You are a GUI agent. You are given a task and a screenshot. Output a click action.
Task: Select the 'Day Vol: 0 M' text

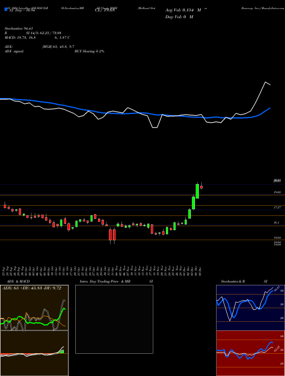point(179,17)
